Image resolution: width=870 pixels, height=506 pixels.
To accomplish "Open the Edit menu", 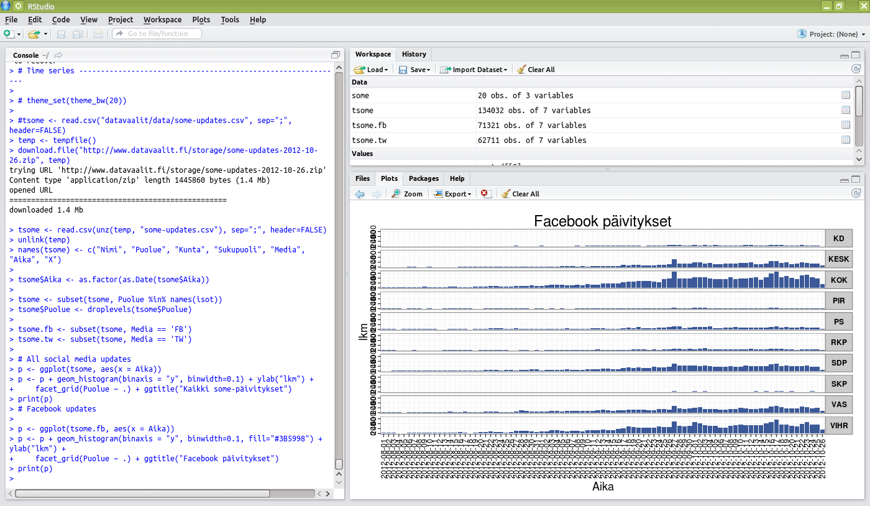I will pyautogui.click(x=35, y=19).
